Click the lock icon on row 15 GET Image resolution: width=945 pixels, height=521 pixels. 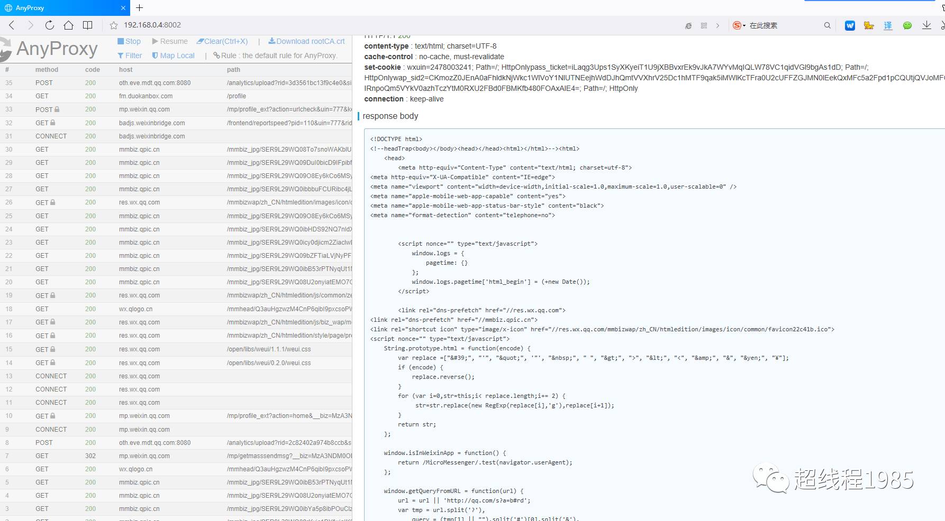coord(53,349)
